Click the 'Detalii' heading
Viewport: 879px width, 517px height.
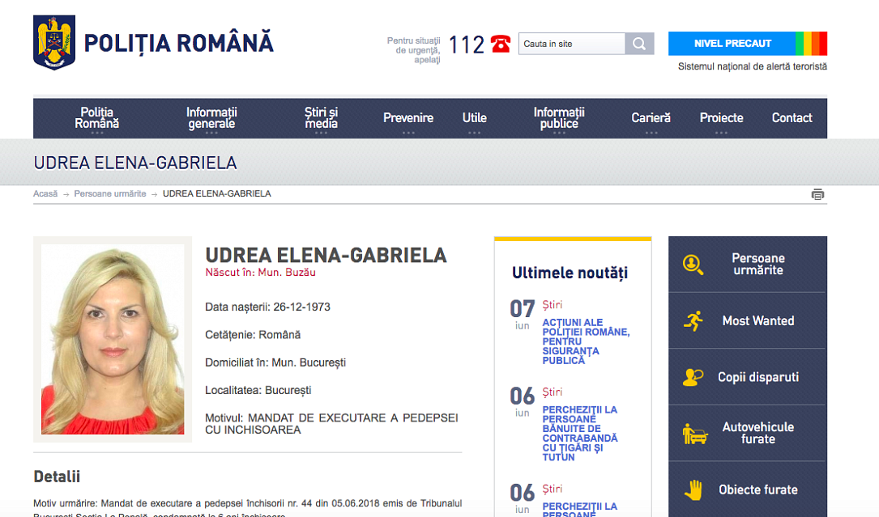pyautogui.click(x=57, y=477)
